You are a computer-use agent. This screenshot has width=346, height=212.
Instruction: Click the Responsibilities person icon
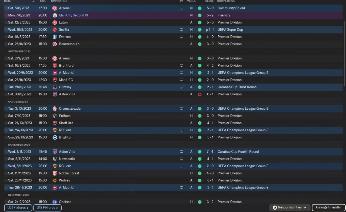pyautogui.click(x=275, y=208)
